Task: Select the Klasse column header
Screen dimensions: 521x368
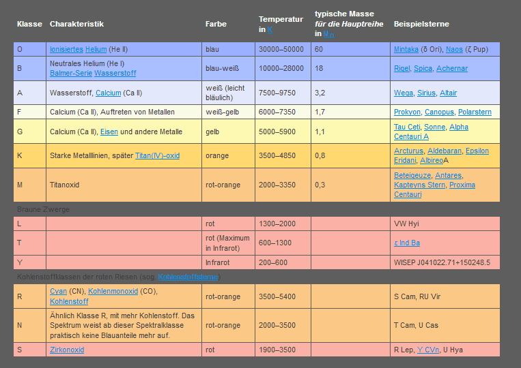Action: tap(29, 24)
